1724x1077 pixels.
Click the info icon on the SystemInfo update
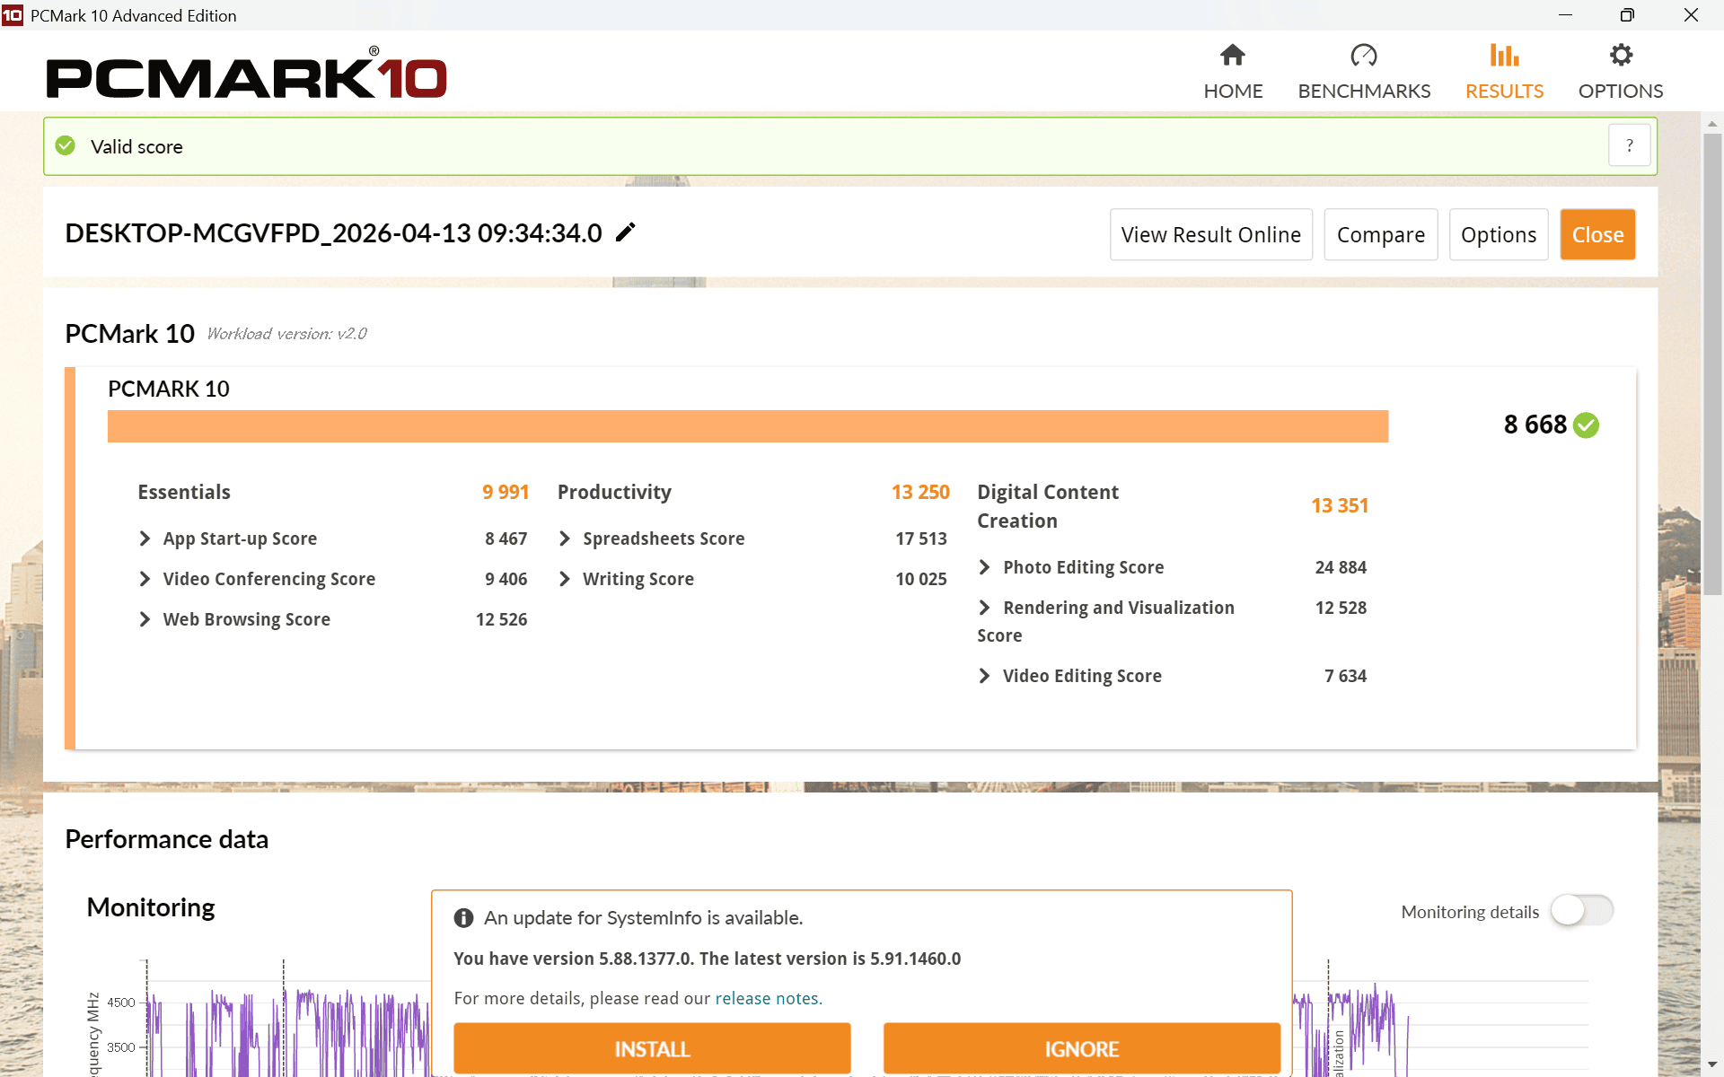coord(463,917)
